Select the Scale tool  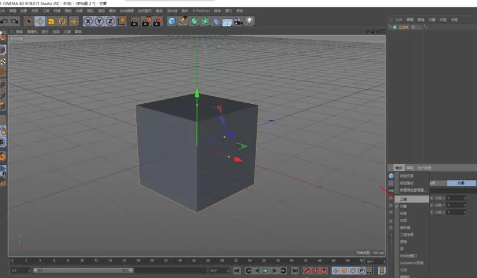[x=51, y=21]
